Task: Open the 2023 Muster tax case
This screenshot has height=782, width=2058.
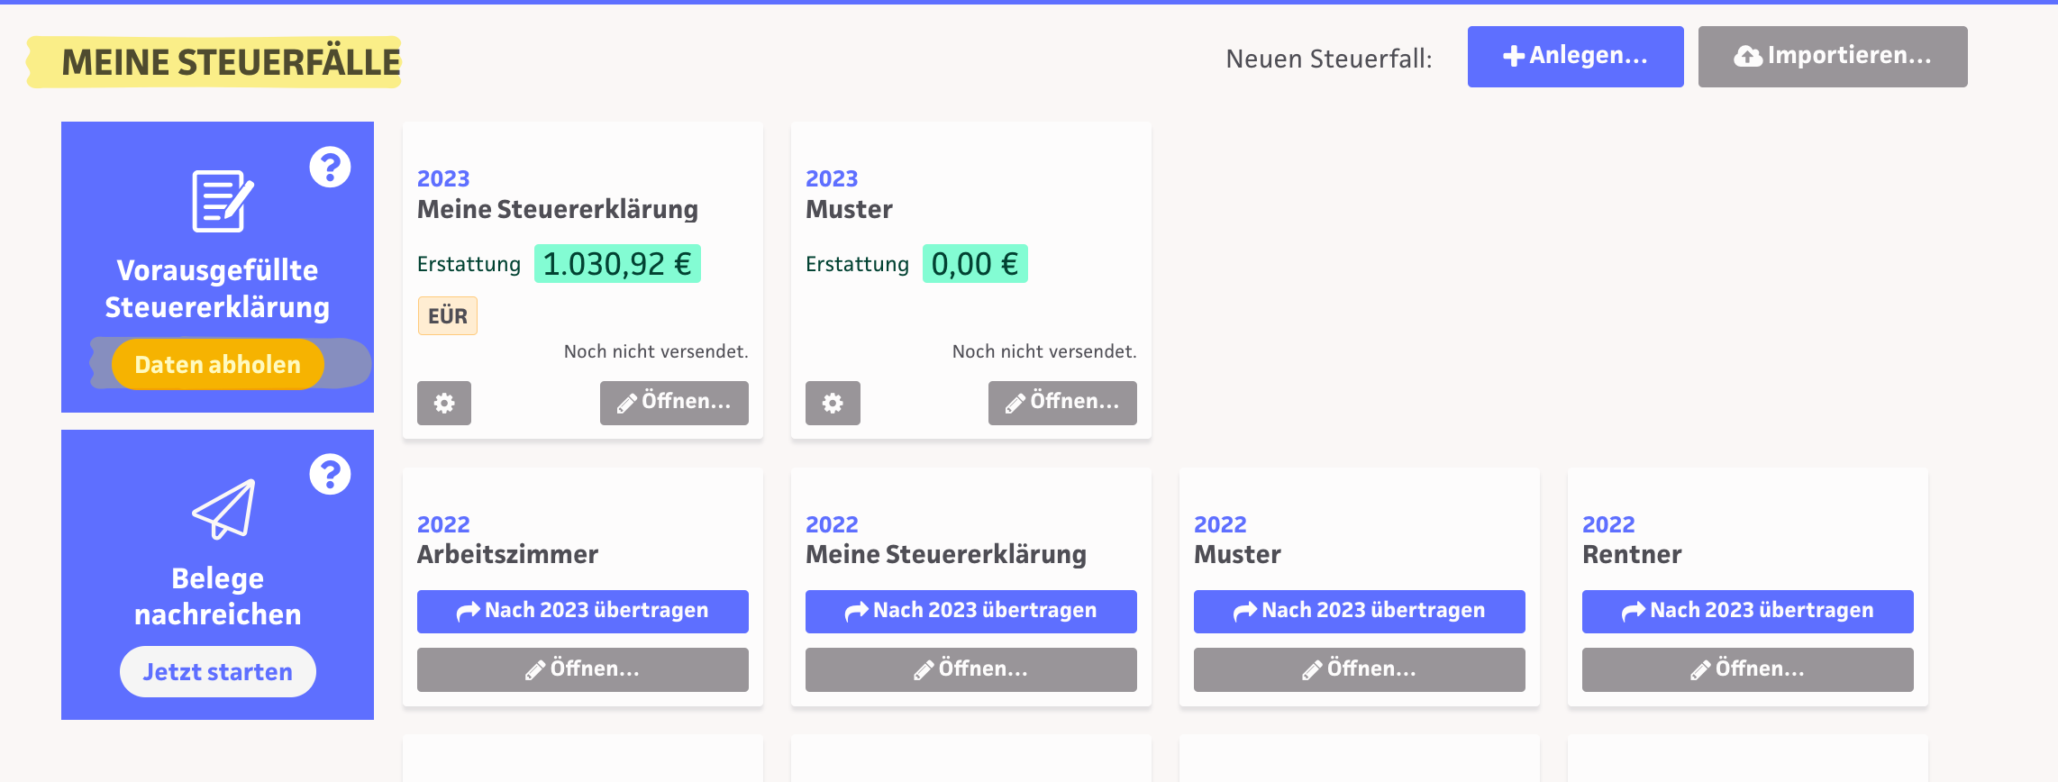Action: coord(1062,403)
